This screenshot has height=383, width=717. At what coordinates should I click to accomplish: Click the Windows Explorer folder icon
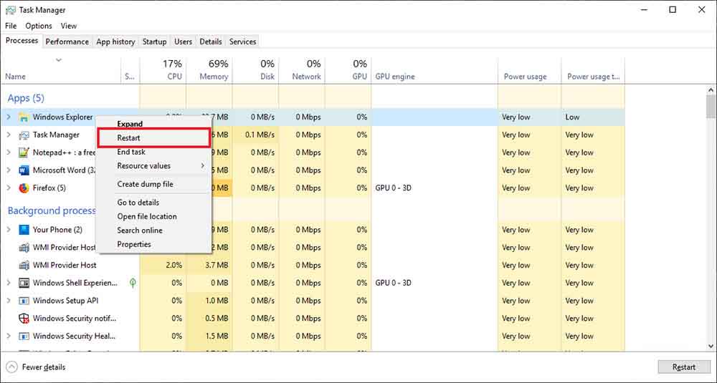pos(24,117)
